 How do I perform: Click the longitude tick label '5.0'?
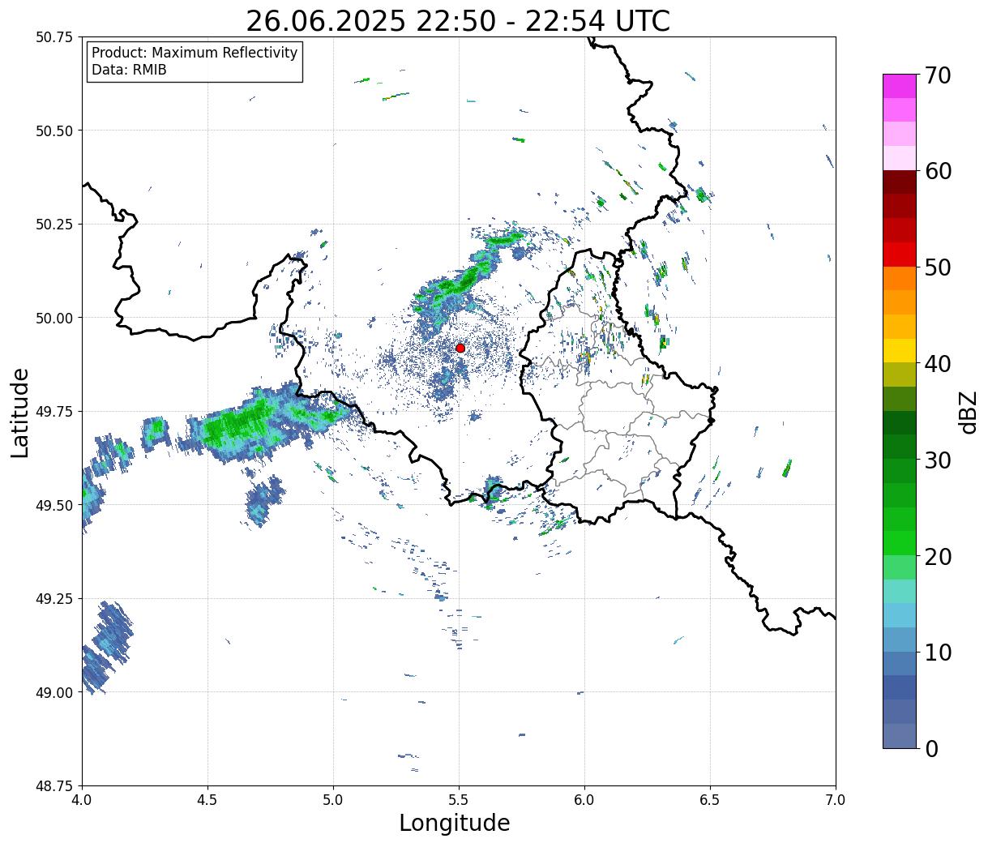(x=333, y=800)
